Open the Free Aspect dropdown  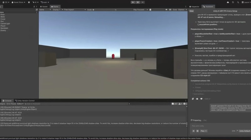75,10
